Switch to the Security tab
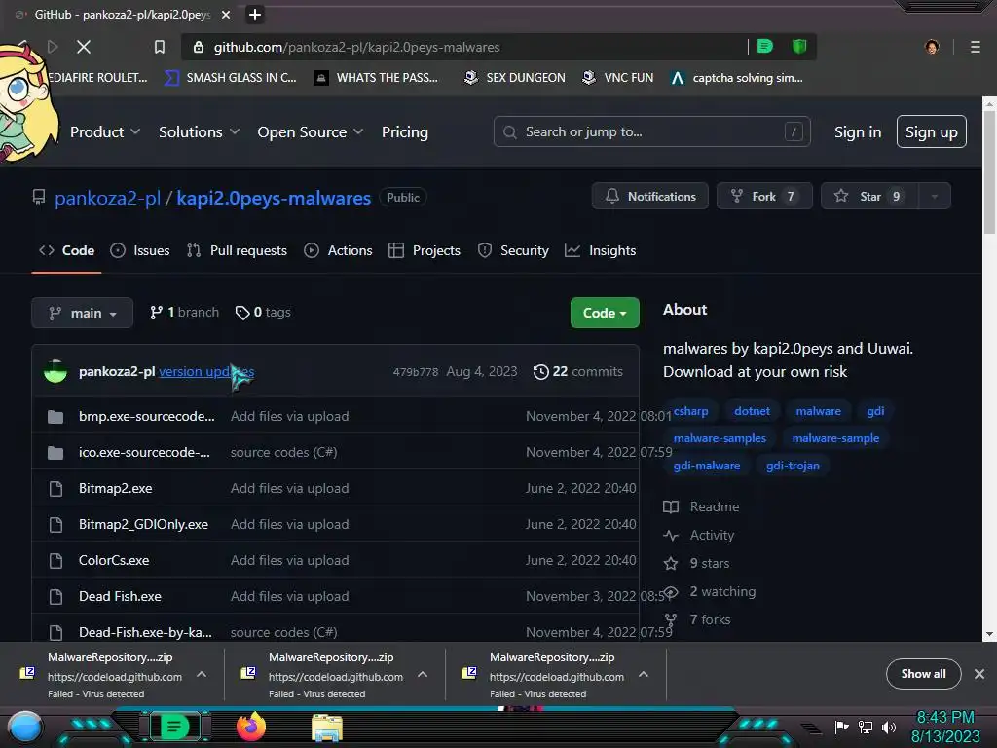 pos(513,250)
